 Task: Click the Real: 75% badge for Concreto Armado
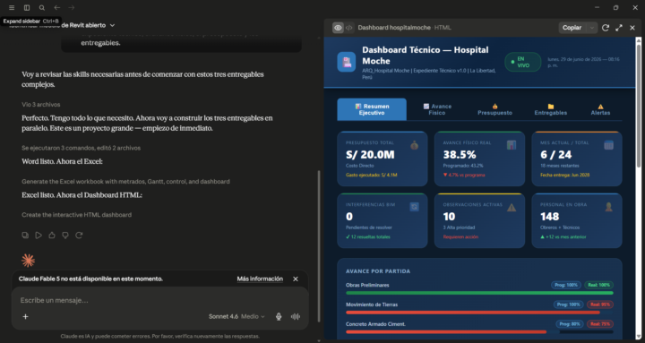[x=599, y=324]
